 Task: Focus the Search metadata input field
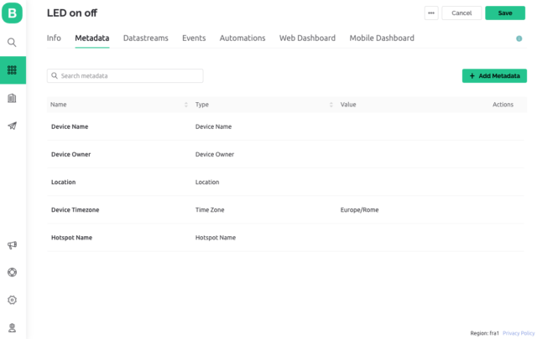click(125, 76)
